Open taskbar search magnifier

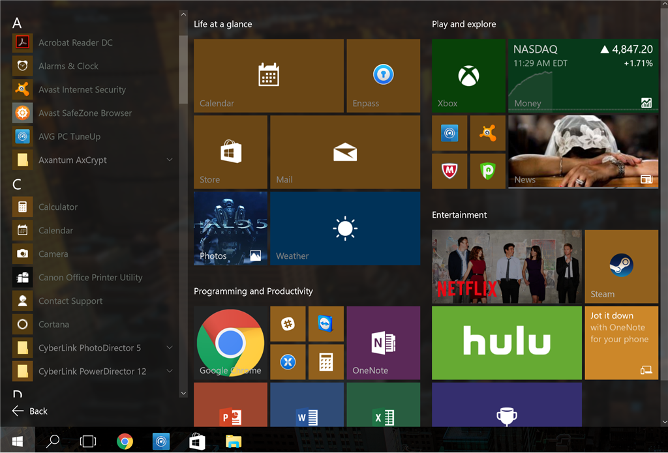pos(53,441)
